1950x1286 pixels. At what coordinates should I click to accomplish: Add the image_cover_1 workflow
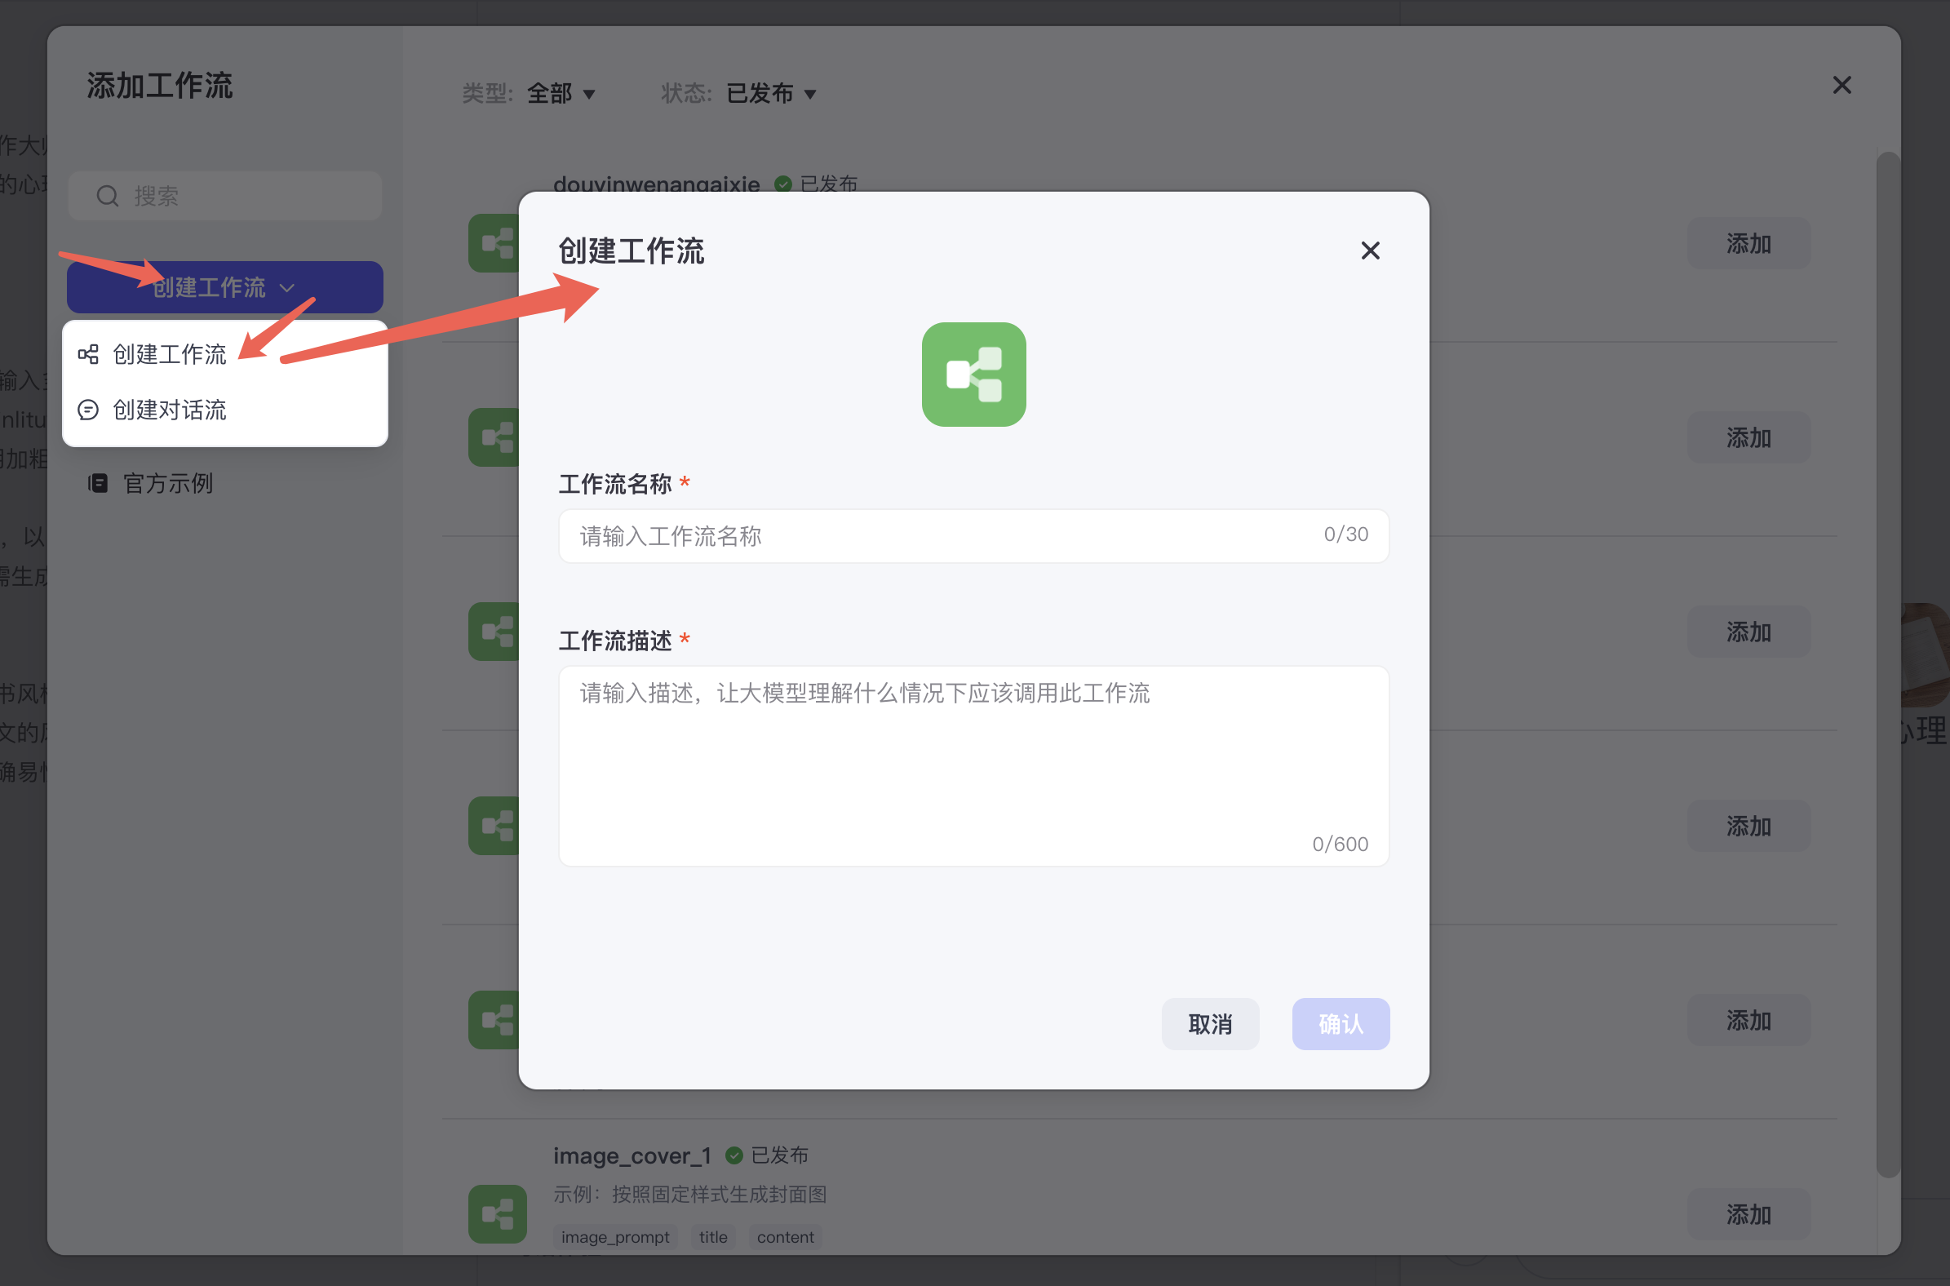tap(1748, 1213)
